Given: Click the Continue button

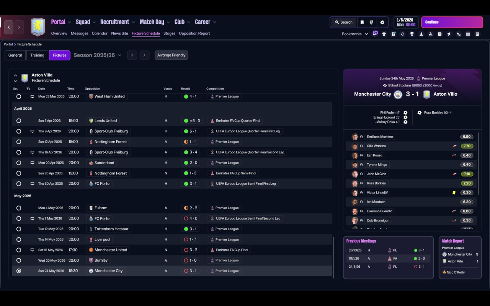Looking at the screenshot, I should pyautogui.click(x=452, y=22).
